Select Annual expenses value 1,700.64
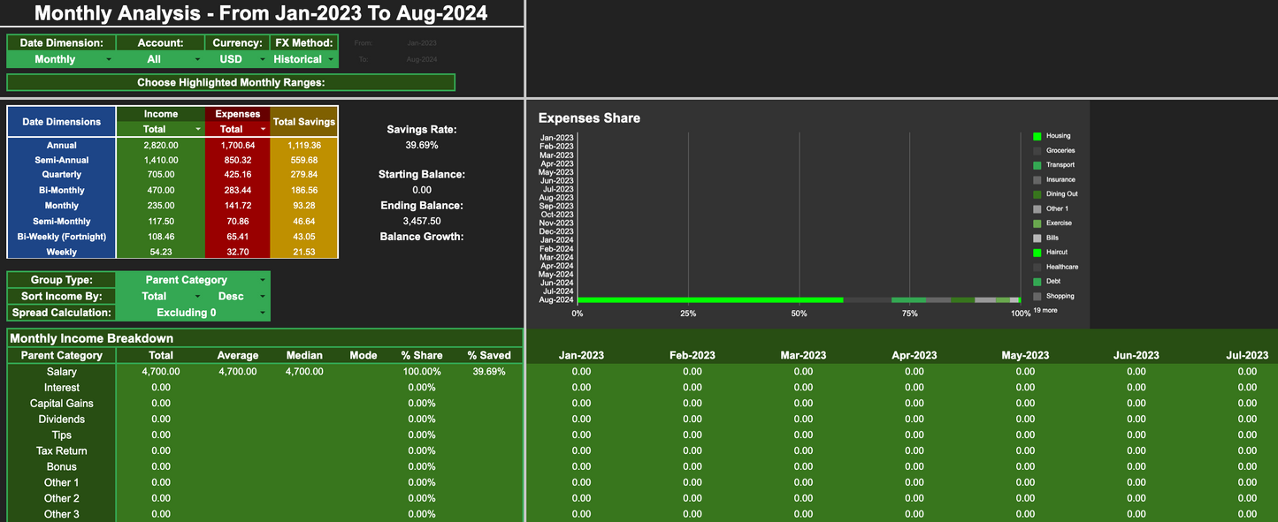The height and width of the screenshot is (522, 1278). 237,145
